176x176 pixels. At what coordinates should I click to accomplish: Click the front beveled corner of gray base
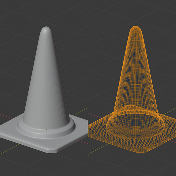click(52, 151)
